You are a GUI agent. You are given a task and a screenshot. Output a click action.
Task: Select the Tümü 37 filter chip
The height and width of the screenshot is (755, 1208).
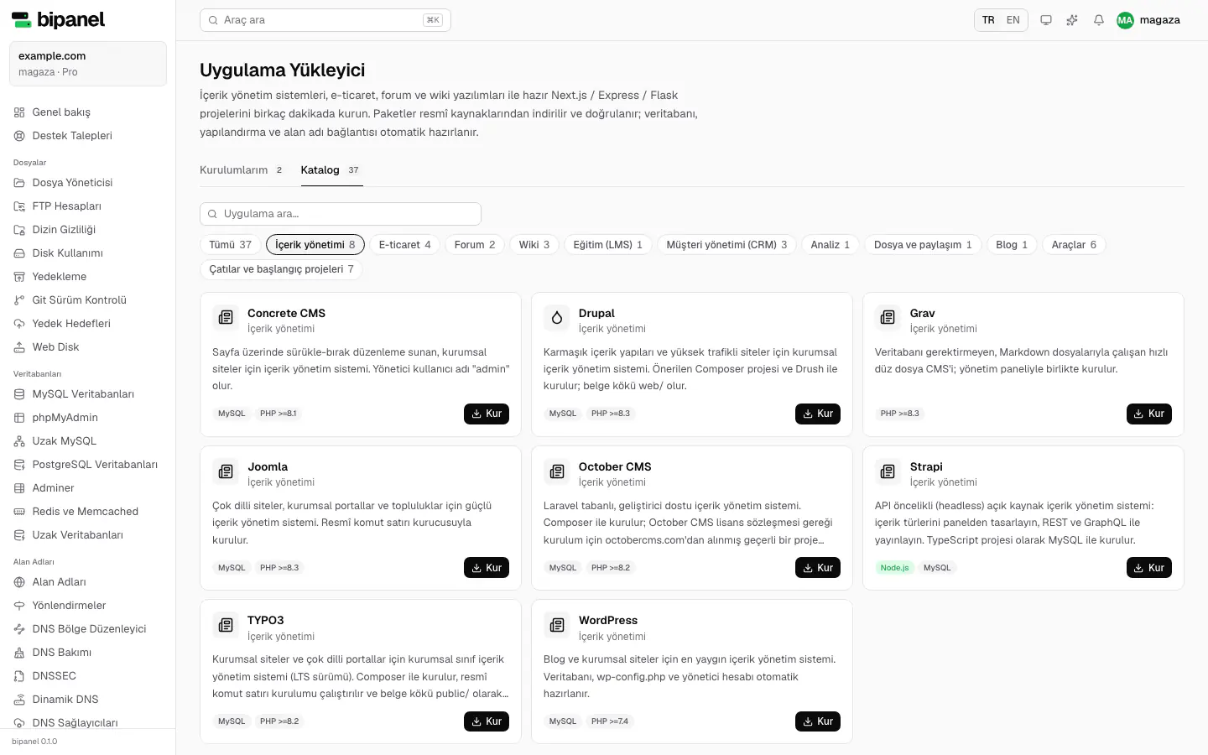(231, 245)
